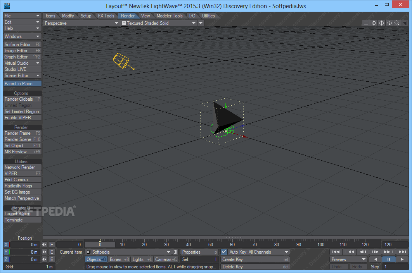The width and height of the screenshot is (412, 273).
Task: Select the viewport pan (move) icon
Action: tap(381, 23)
